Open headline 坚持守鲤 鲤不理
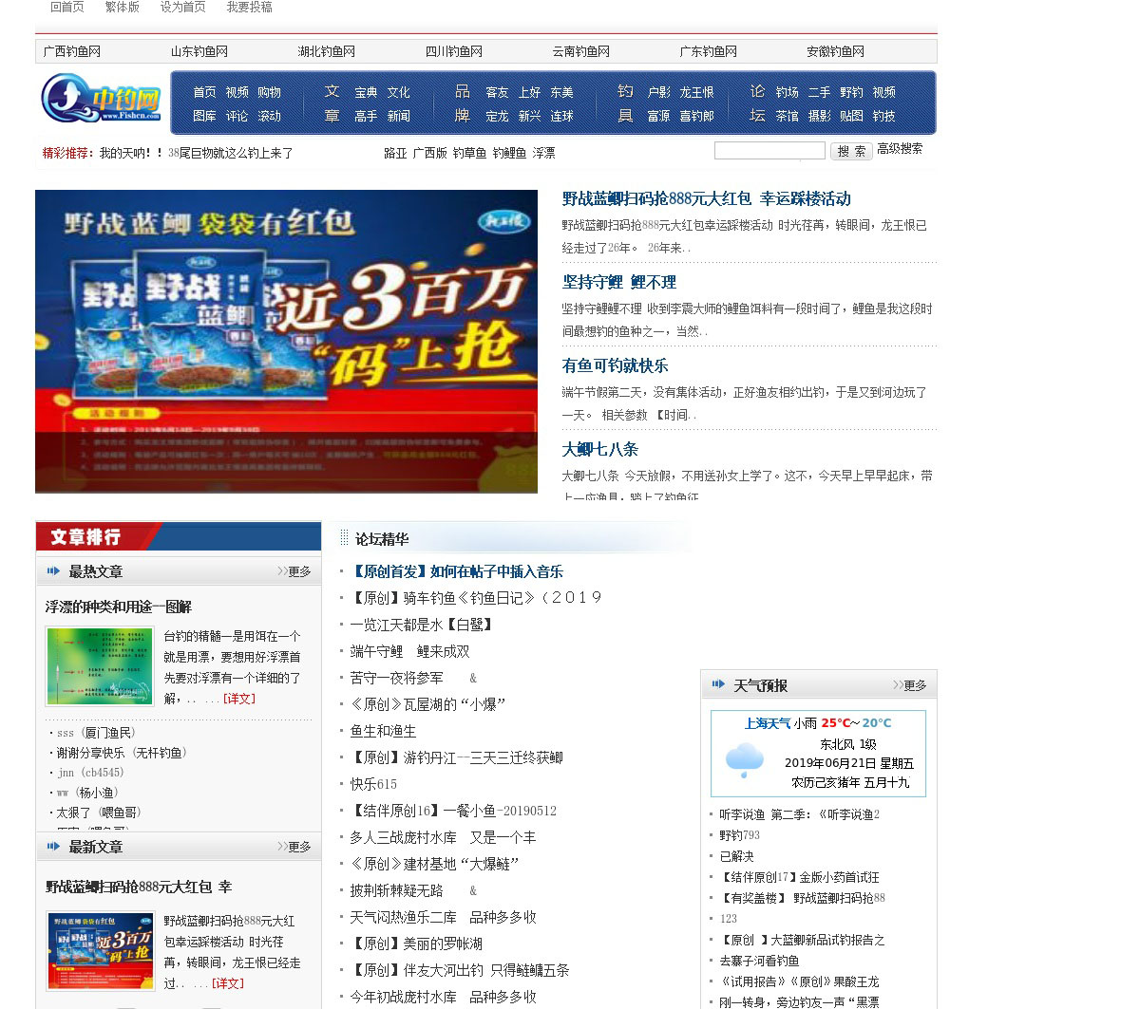 point(618,282)
